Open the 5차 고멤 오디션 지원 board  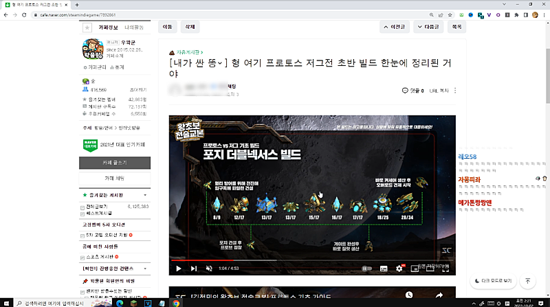click(107, 235)
